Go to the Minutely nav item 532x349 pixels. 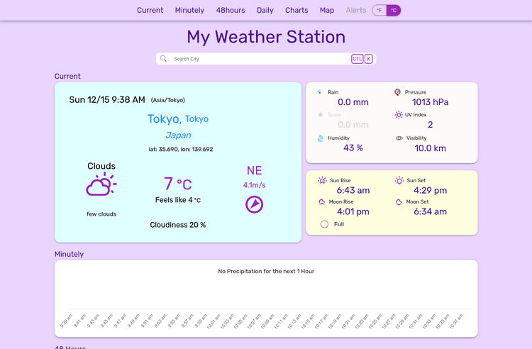189,10
